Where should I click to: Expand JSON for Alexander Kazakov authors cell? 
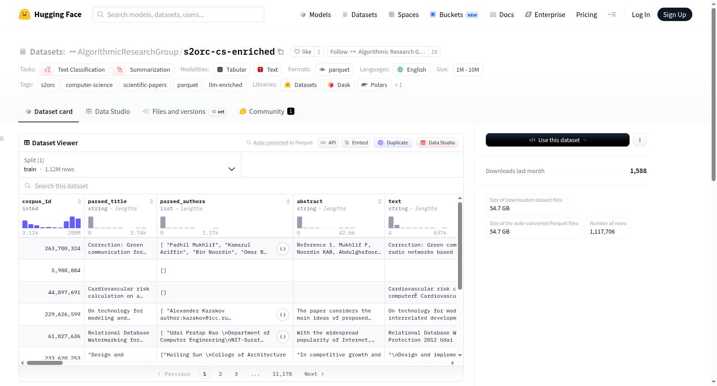coord(283,315)
